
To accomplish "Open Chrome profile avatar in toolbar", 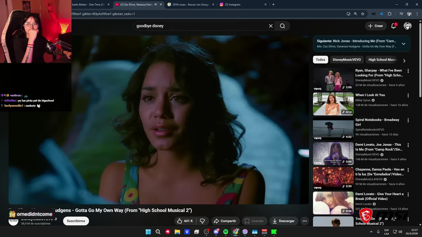I will [x=409, y=14].
